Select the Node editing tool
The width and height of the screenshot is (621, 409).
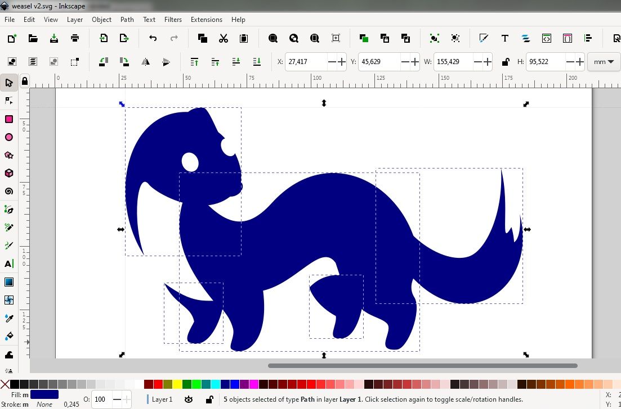[x=9, y=101]
